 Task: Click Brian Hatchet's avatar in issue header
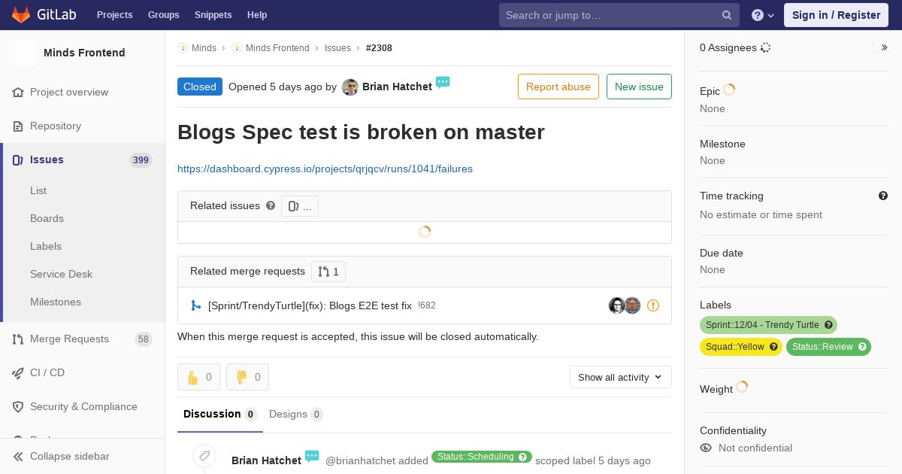click(x=350, y=87)
